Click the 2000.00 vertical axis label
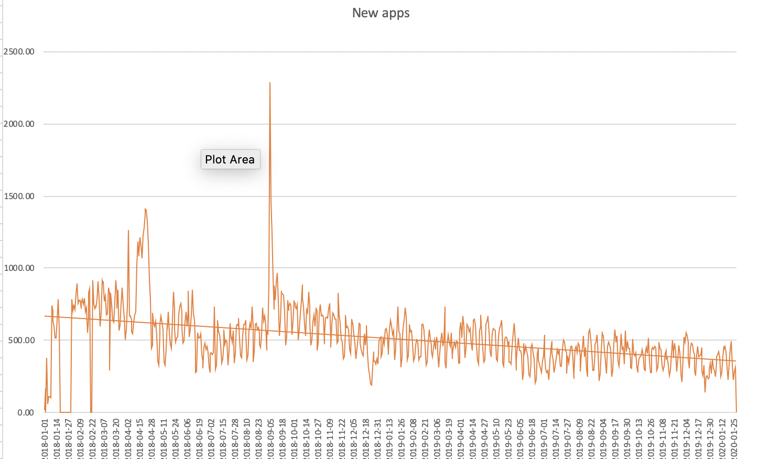This screenshot has width=759, height=459. pos(19,124)
